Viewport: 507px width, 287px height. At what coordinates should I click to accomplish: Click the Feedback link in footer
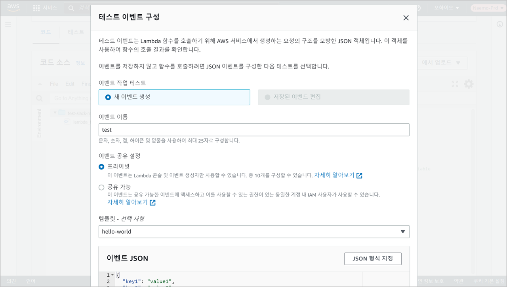tap(11, 281)
